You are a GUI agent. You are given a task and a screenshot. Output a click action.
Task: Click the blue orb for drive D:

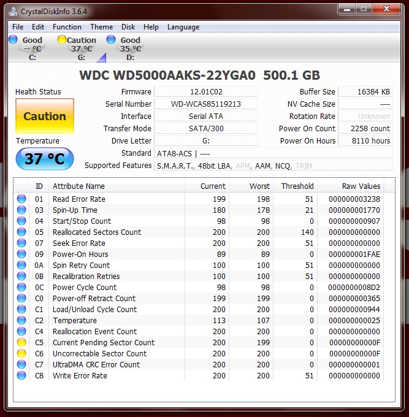click(111, 39)
